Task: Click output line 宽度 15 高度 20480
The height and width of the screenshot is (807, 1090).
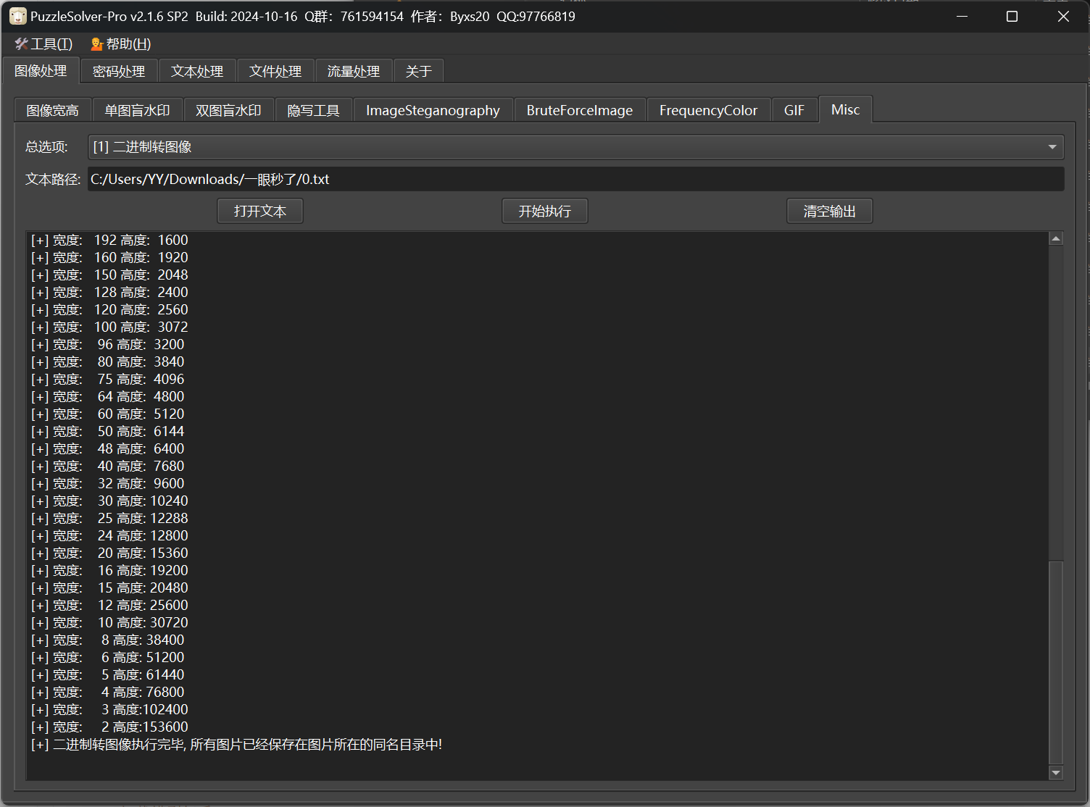Action: tap(109, 588)
